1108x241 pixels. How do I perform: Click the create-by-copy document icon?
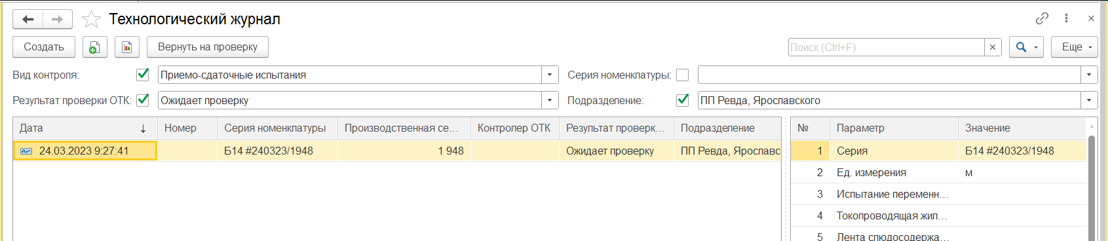point(94,47)
